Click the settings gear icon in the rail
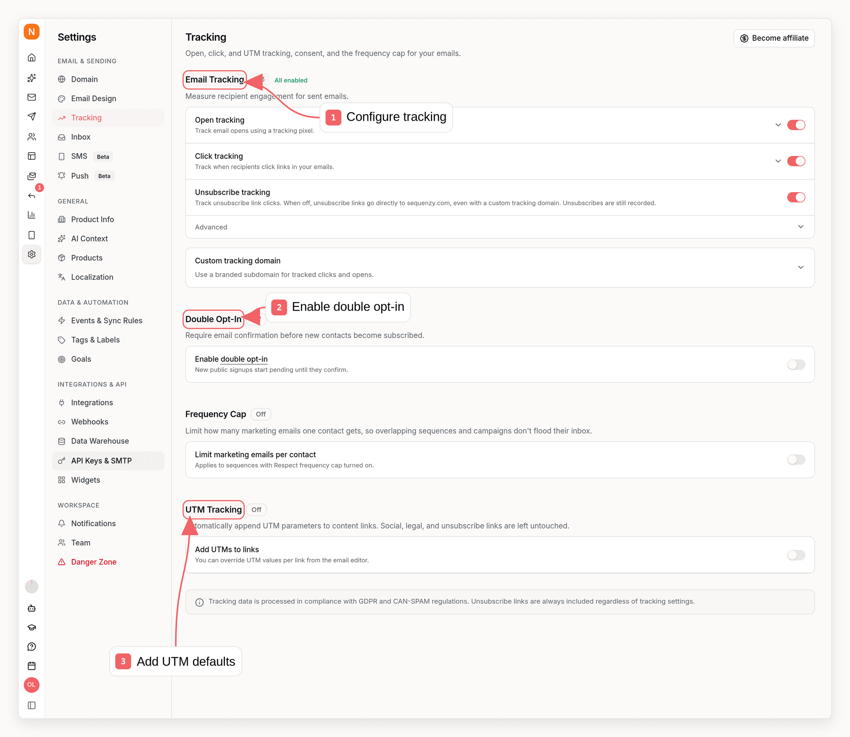Screen dimensions: 850x737 (31, 254)
